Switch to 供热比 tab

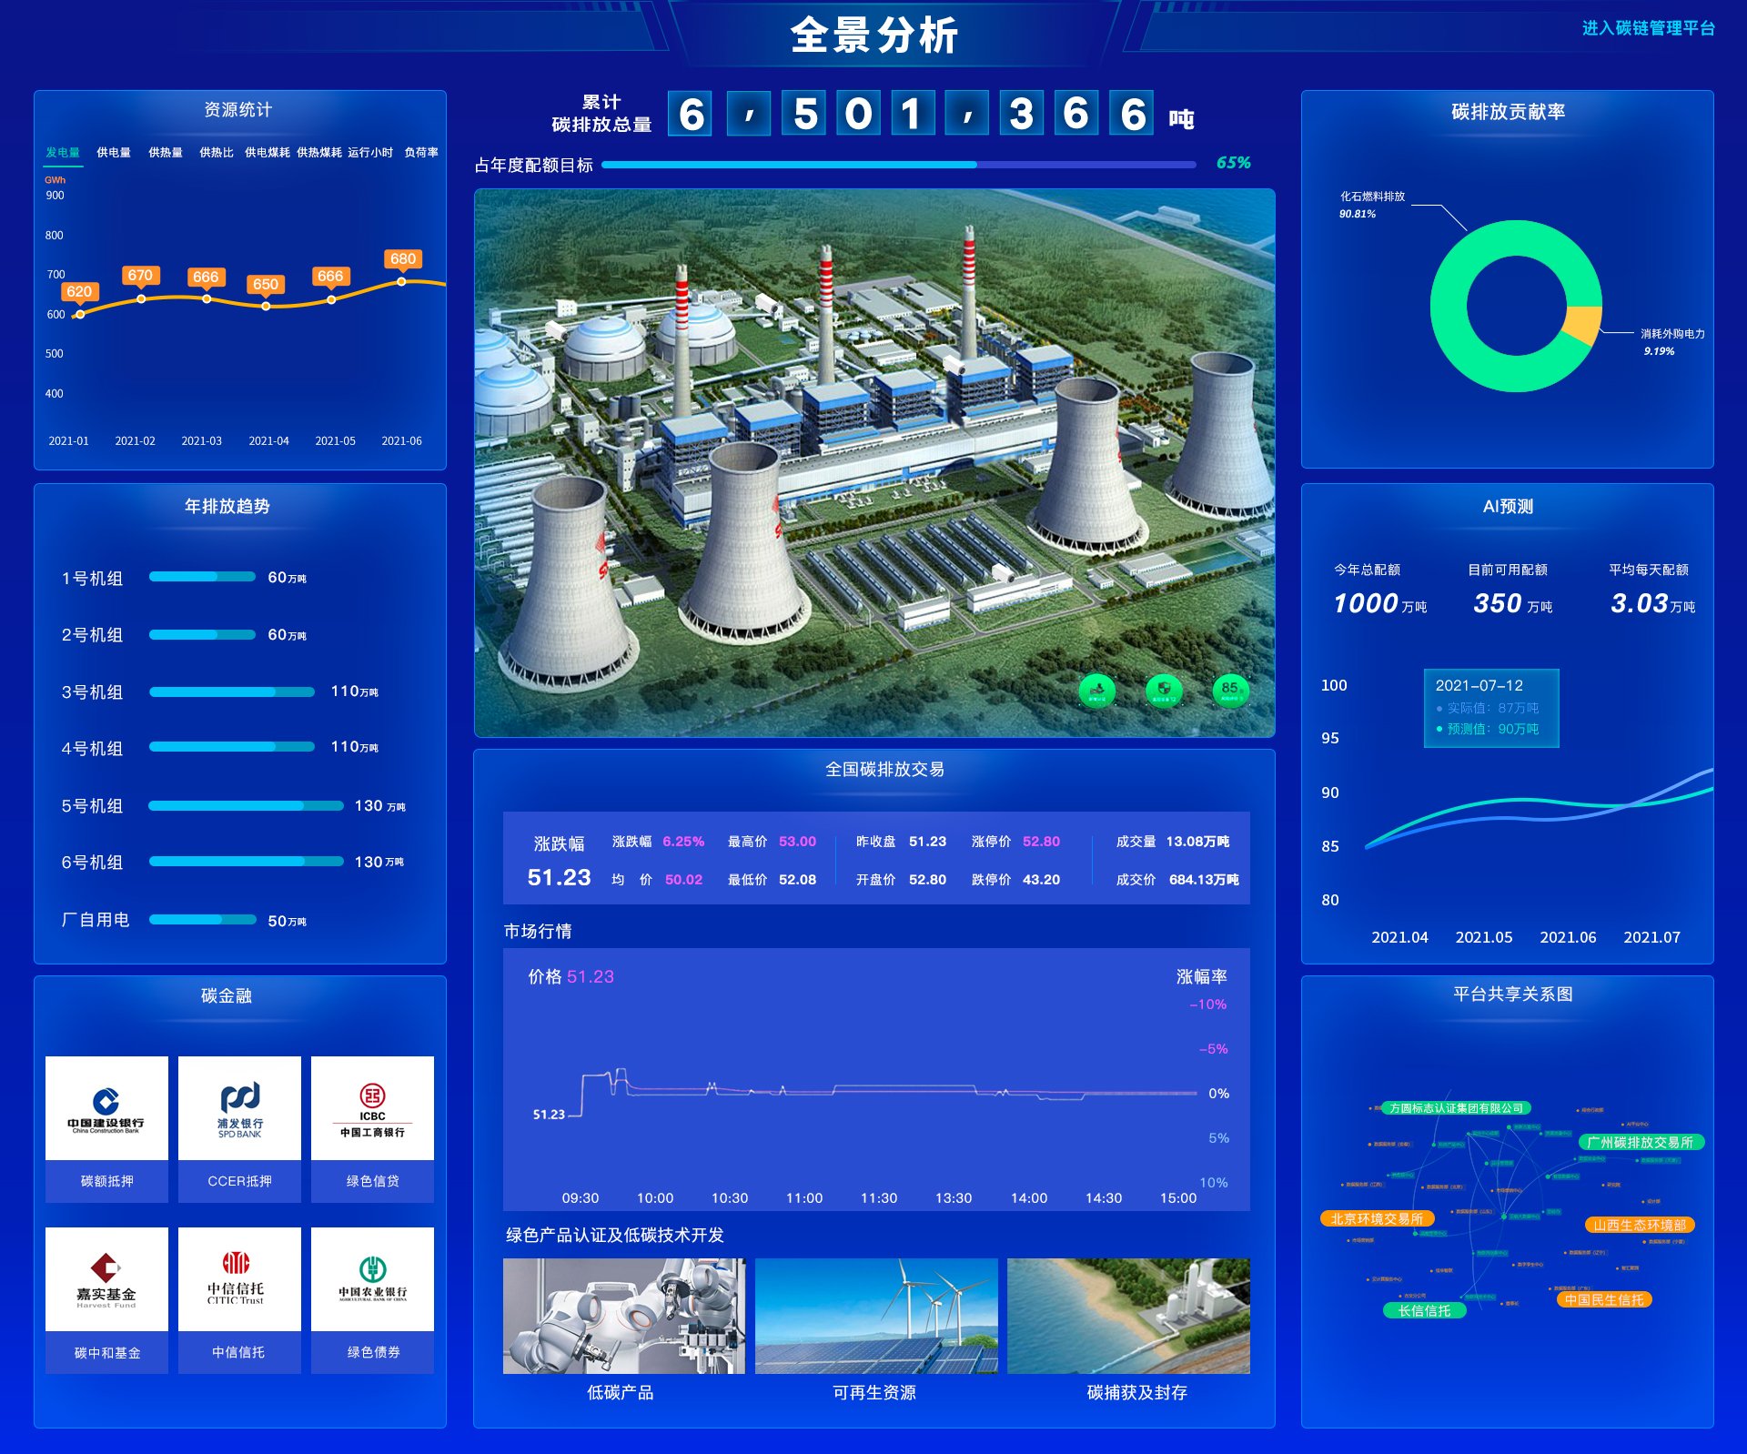pos(217,153)
